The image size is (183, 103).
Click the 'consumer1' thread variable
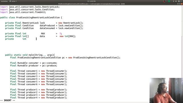(32, 71)
